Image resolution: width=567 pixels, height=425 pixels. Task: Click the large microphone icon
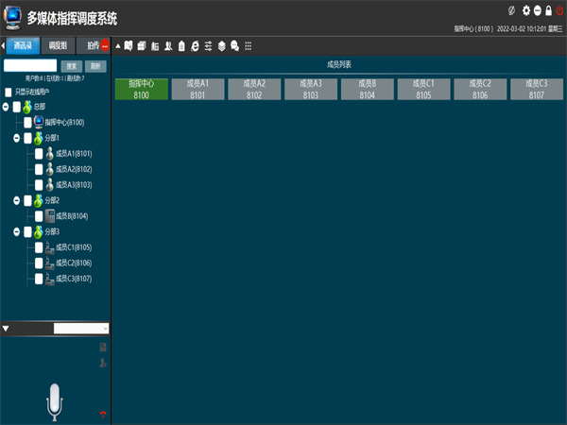55,400
